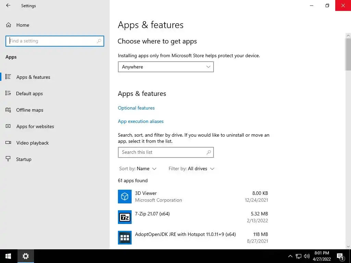Click the 7-Zip app icon
Image resolution: width=351 pixels, height=263 pixels.
pos(125,217)
